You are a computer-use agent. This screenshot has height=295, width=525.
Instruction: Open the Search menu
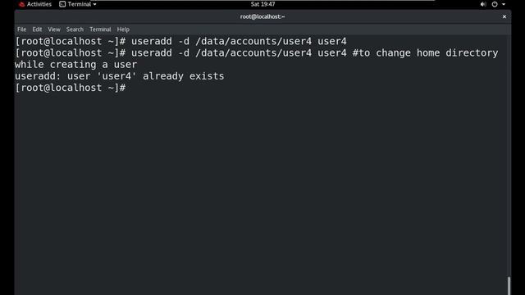tap(75, 29)
